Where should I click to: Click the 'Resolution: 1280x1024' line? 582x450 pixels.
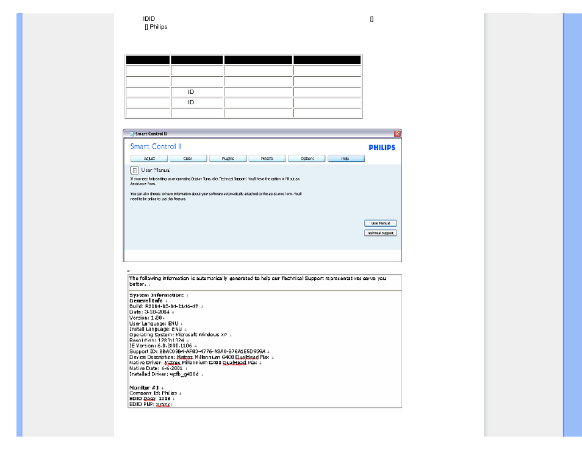(157, 340)
